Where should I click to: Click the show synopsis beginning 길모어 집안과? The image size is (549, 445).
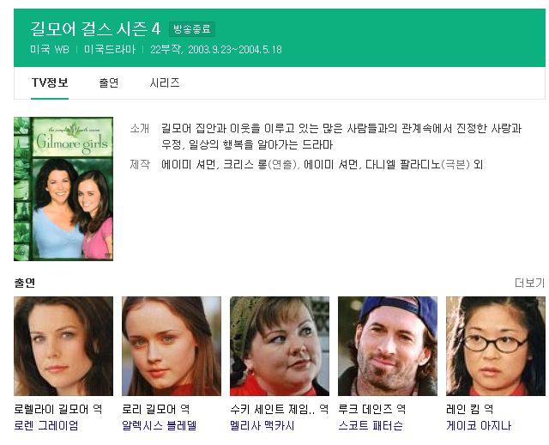pos(341,137)
